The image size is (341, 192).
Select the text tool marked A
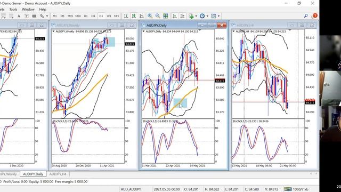point(19,16)
